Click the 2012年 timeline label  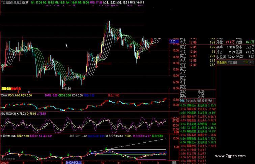coord(5,163)
